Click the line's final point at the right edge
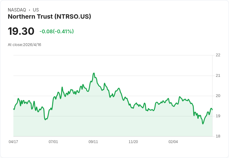229x158 pixels. (x=212, y=109)
